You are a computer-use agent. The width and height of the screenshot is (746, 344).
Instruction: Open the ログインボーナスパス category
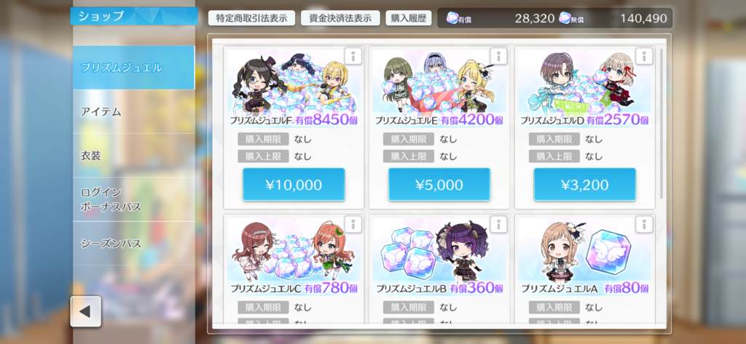point(134,199)
